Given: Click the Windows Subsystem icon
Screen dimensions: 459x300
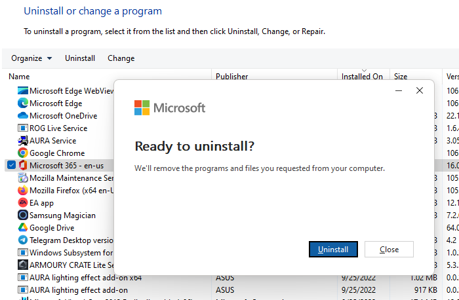Looking at the screenshot, I should [23, 252].
